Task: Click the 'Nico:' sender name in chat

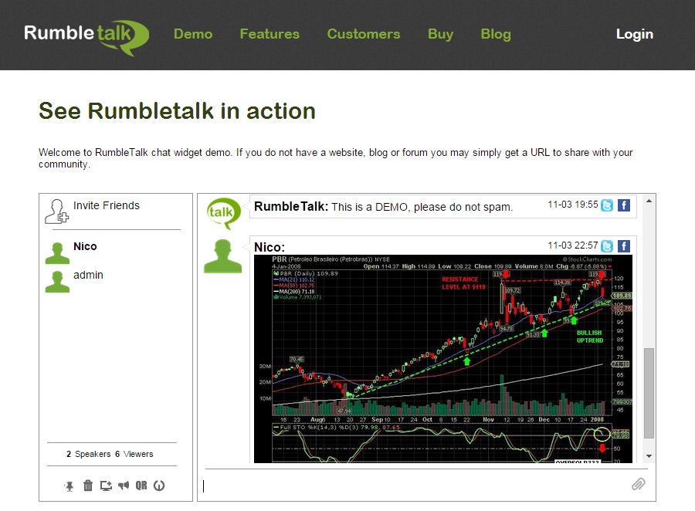Action: [x=270, y=247]
